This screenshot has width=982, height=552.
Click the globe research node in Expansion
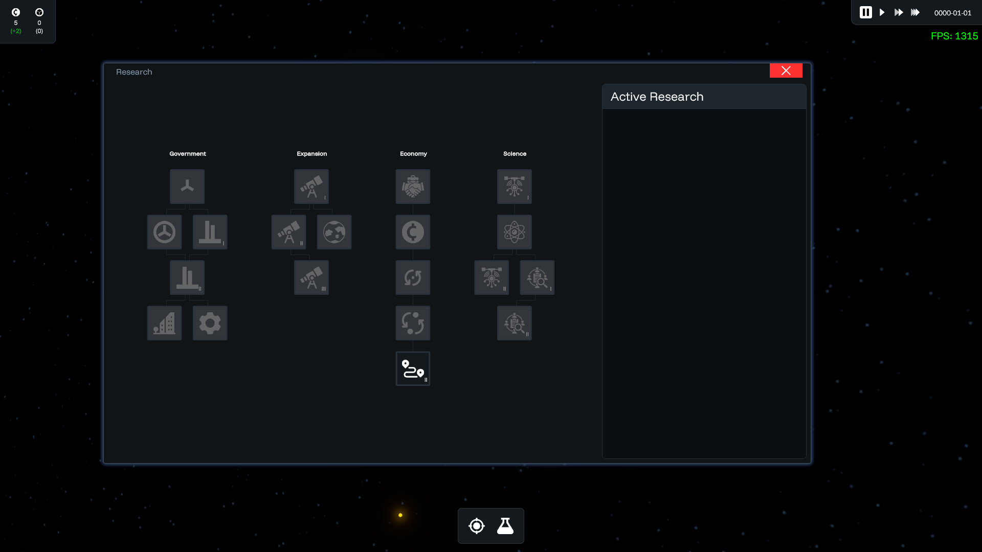[334, 232]
